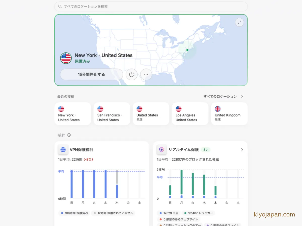The width and height of the screenshot is (302, 226).
Task: Click the 最近の接続 heading
Action: 66,96
